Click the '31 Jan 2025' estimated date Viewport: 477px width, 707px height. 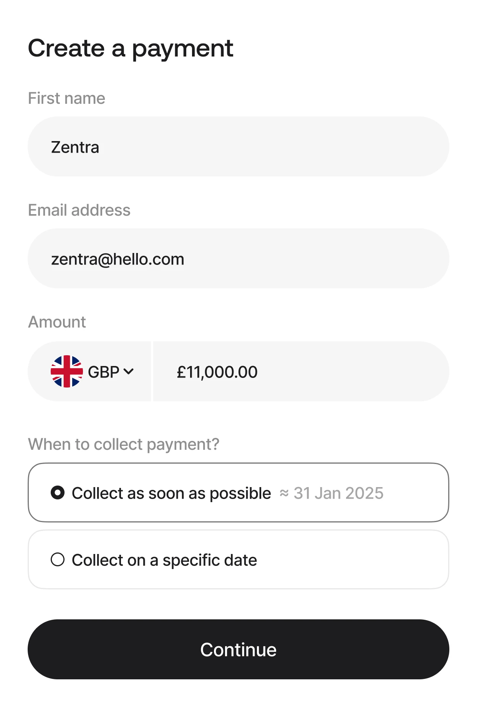[x=339, y=493]
